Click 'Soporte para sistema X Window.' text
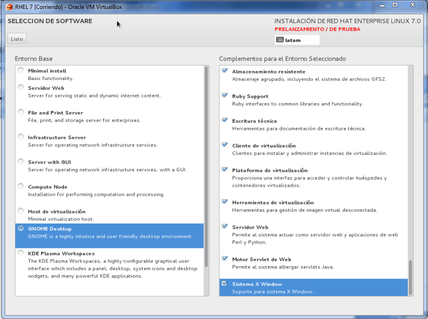Image resolution: width=428 pixels, height=319 pixels. [273, 292]
